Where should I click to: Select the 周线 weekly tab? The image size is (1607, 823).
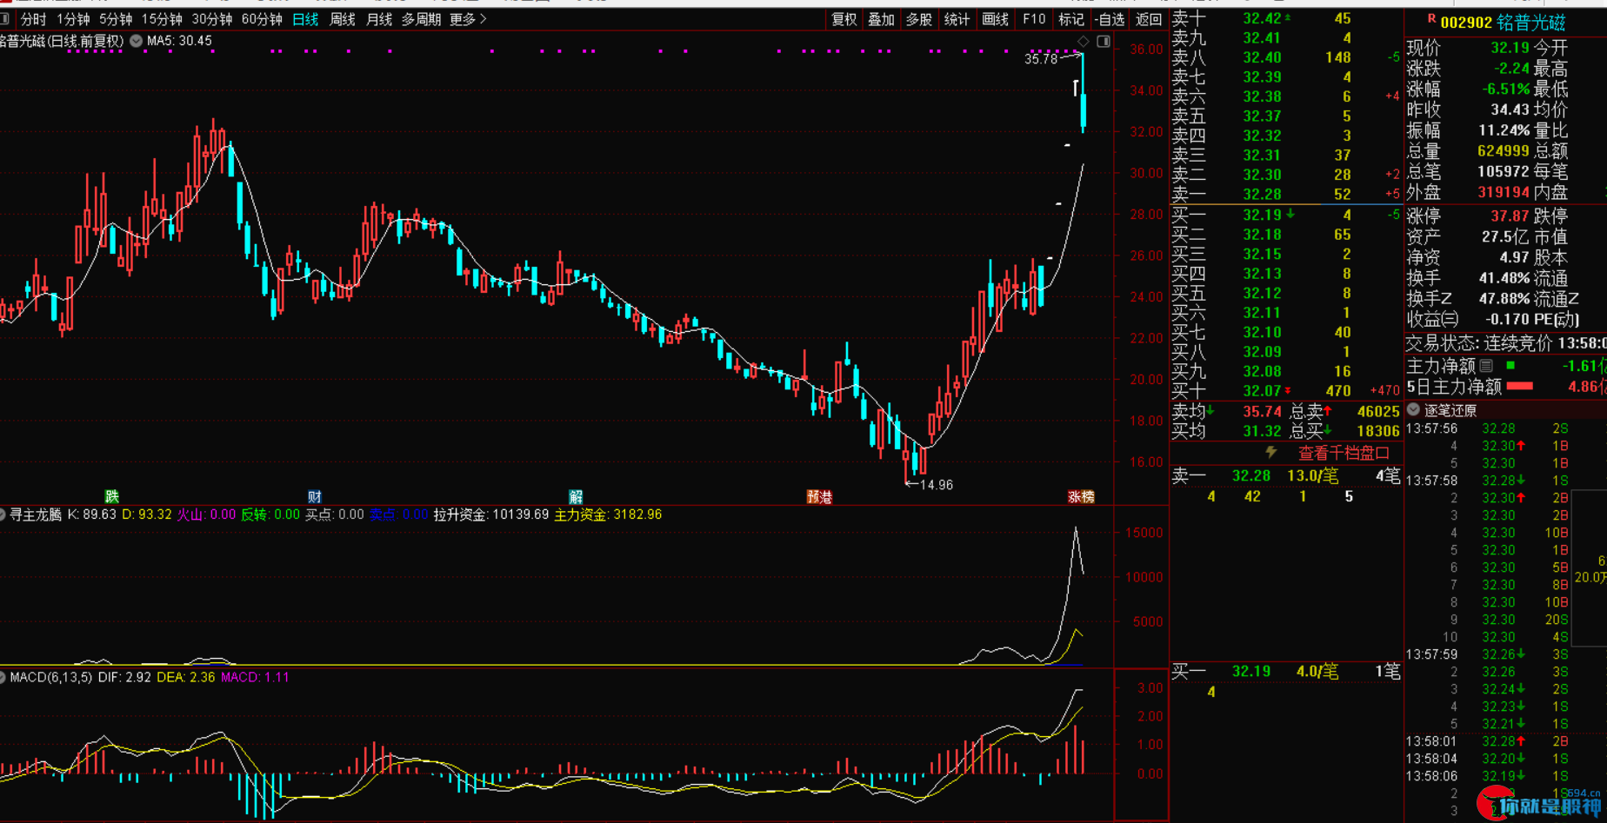click(x=343, y=19)
